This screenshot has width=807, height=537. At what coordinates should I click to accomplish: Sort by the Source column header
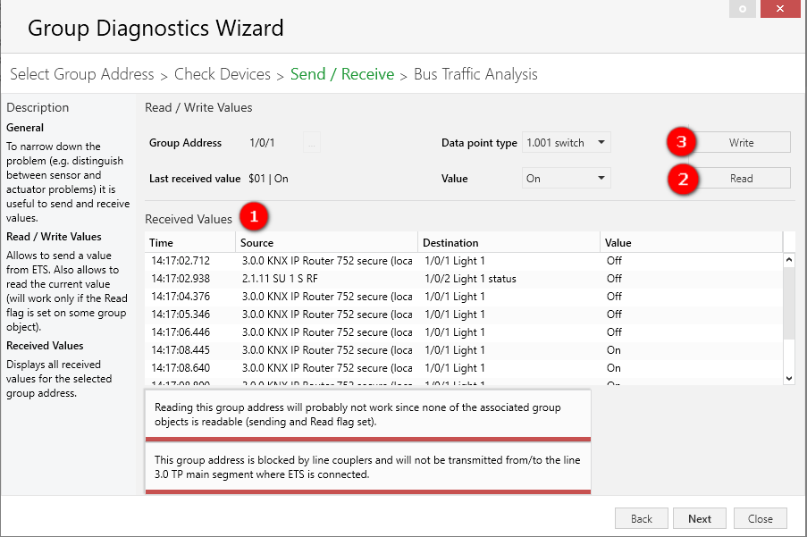[x=326, y=242]
